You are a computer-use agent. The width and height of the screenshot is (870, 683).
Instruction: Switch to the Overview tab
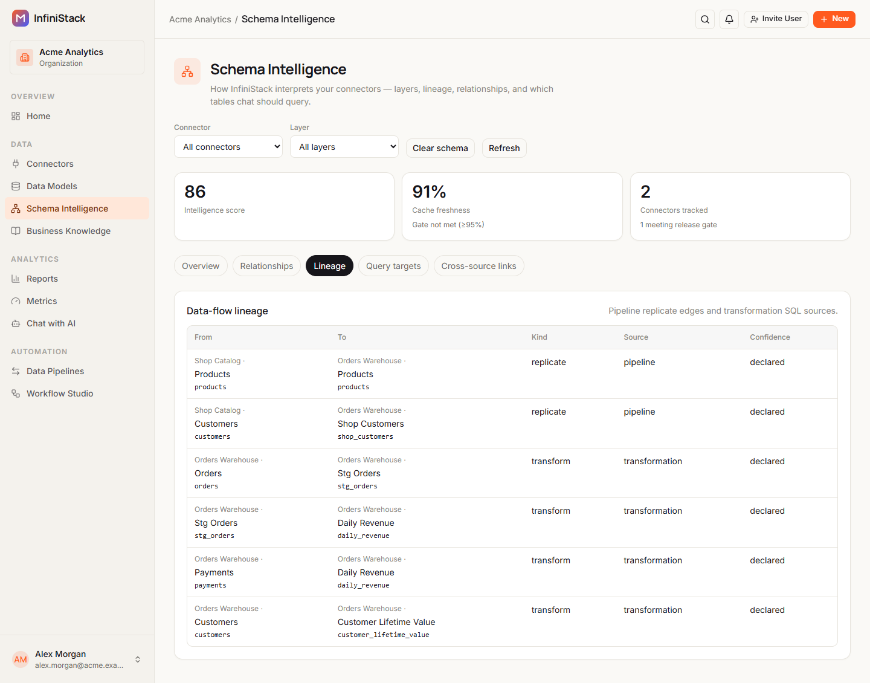point(201,266)
